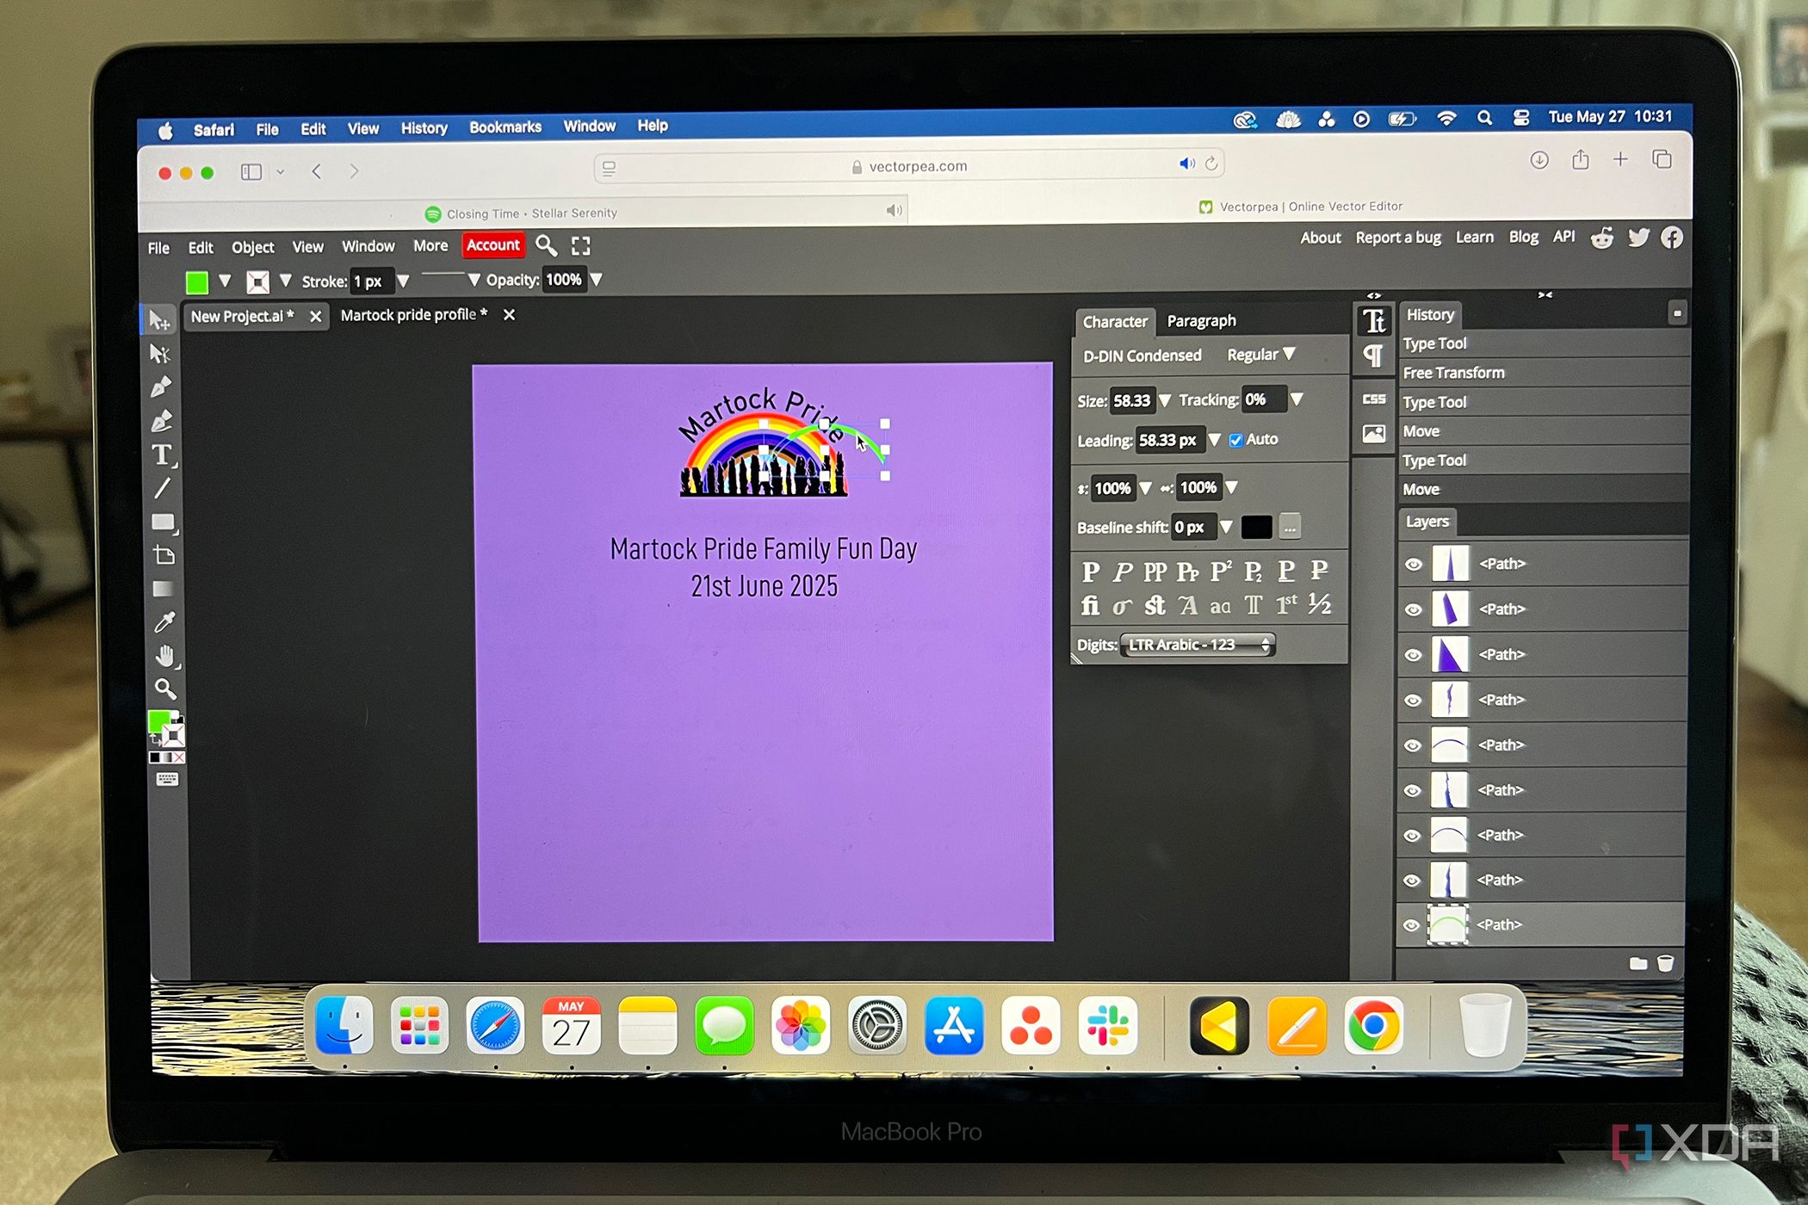Image resolution: width=1808 pixels, height=1205 pixels.
Task: Select the Type tool in toolbar
Action: 163,454
